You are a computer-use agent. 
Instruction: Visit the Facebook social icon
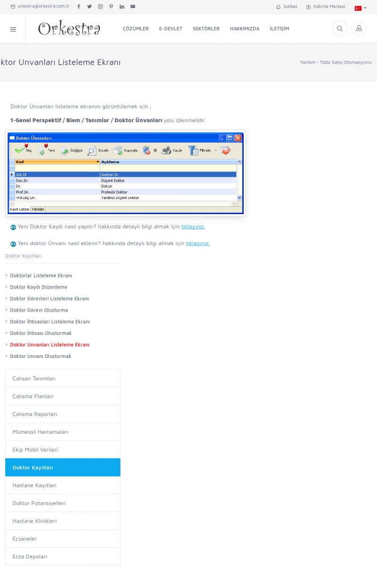pos(79,7)
